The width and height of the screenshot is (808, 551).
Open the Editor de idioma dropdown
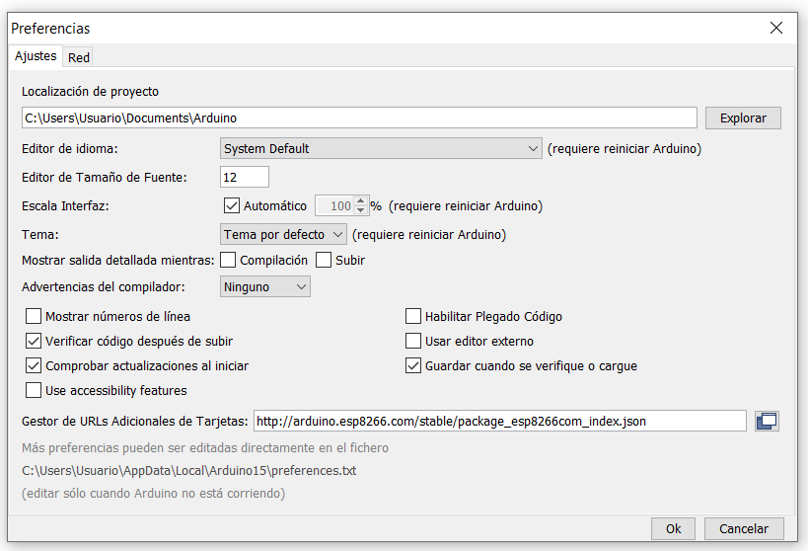coord(380,149)
